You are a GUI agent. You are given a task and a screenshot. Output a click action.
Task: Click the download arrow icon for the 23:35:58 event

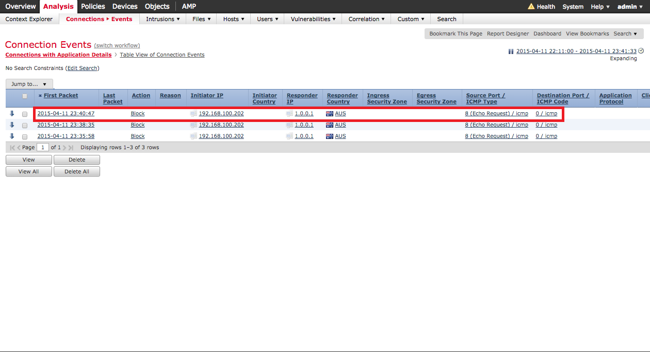pos(12,136)
